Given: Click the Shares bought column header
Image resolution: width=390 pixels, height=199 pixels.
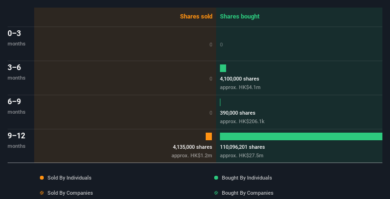Looking at the screenshot, I should pos(240,17).
